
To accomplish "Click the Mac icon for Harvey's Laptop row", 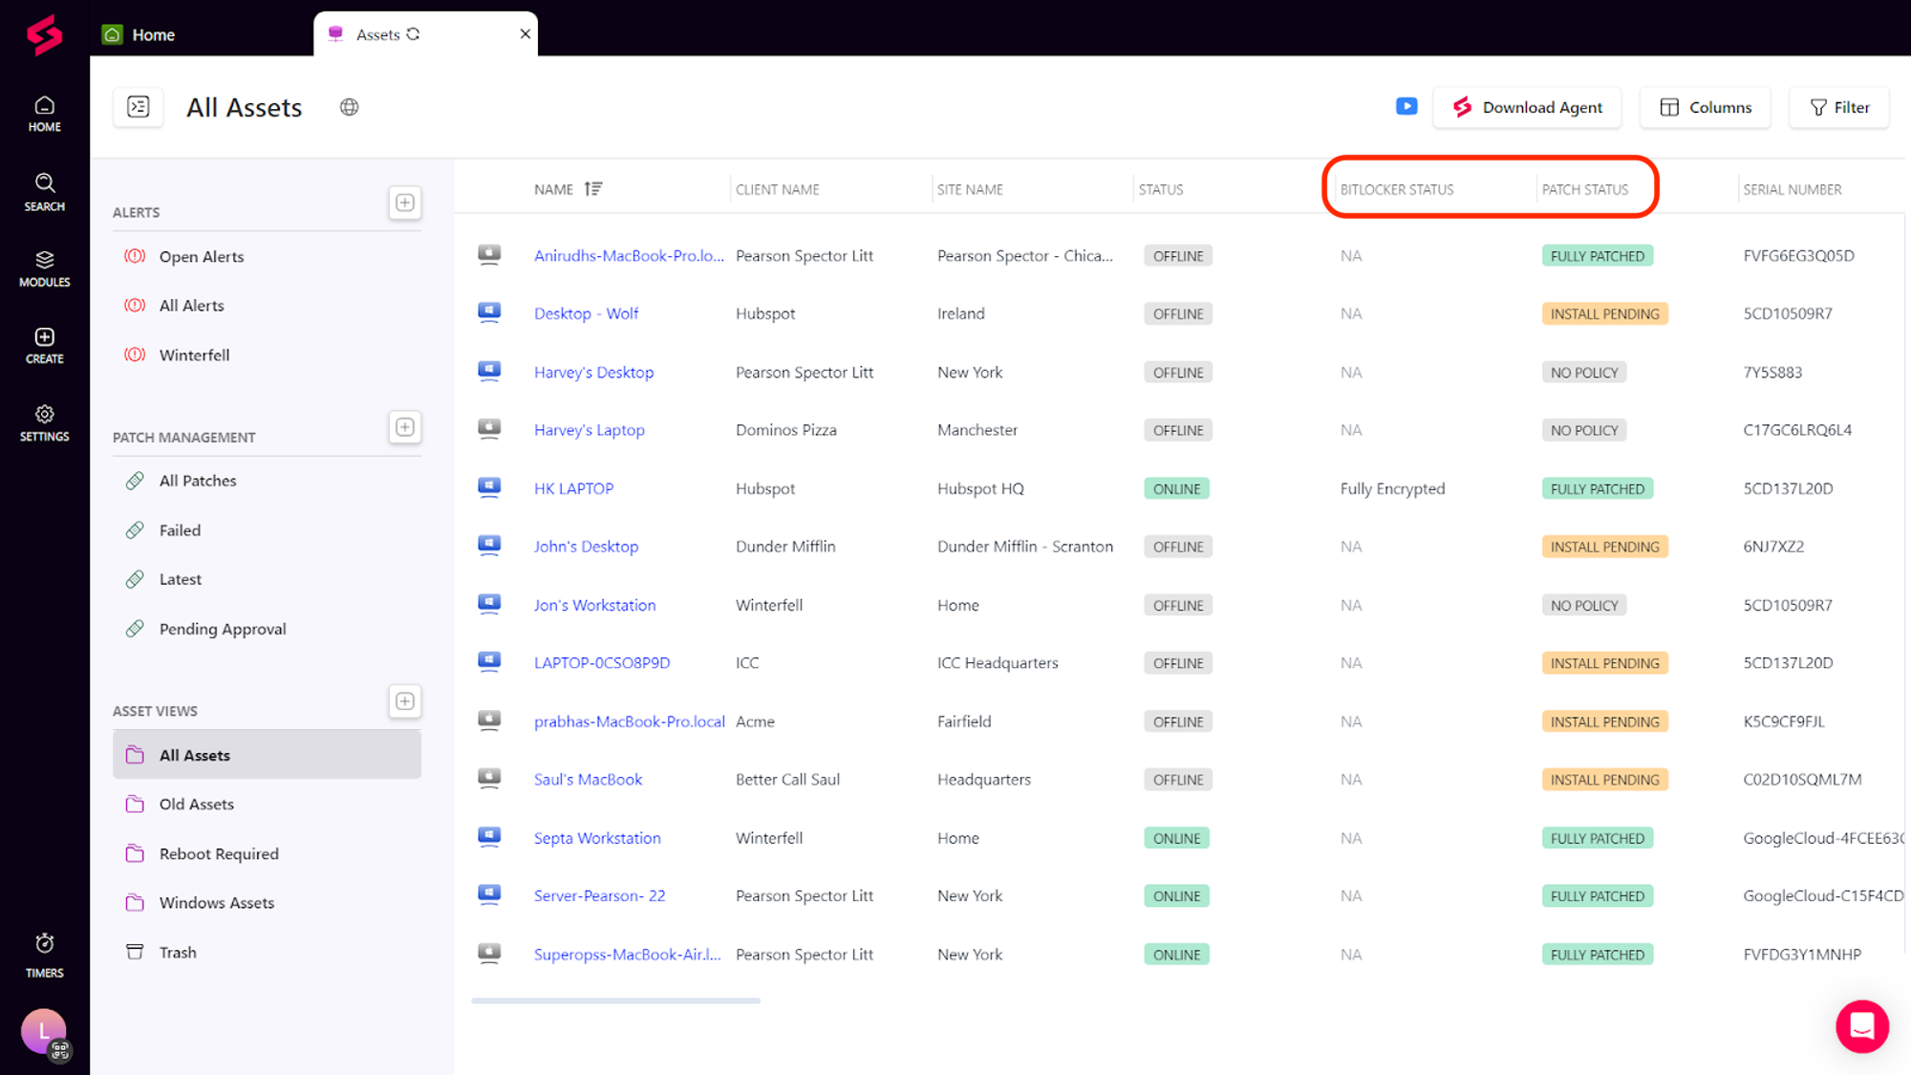I will 489,429.
